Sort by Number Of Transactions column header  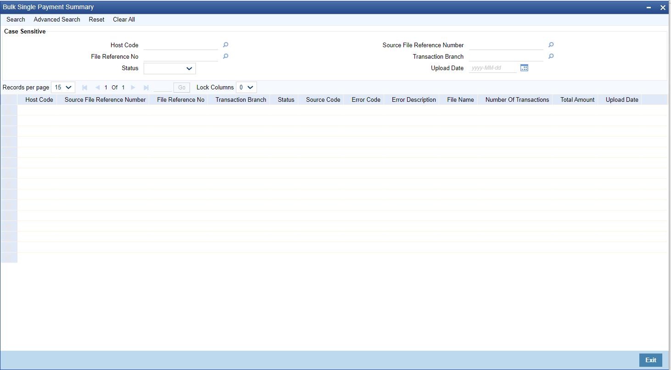point(517,99)
